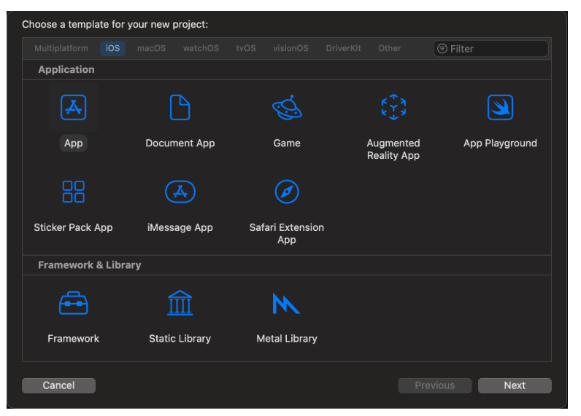Switch to the macOS tab
This screenshot has height=416, width=581.
(x=151, y=49)
